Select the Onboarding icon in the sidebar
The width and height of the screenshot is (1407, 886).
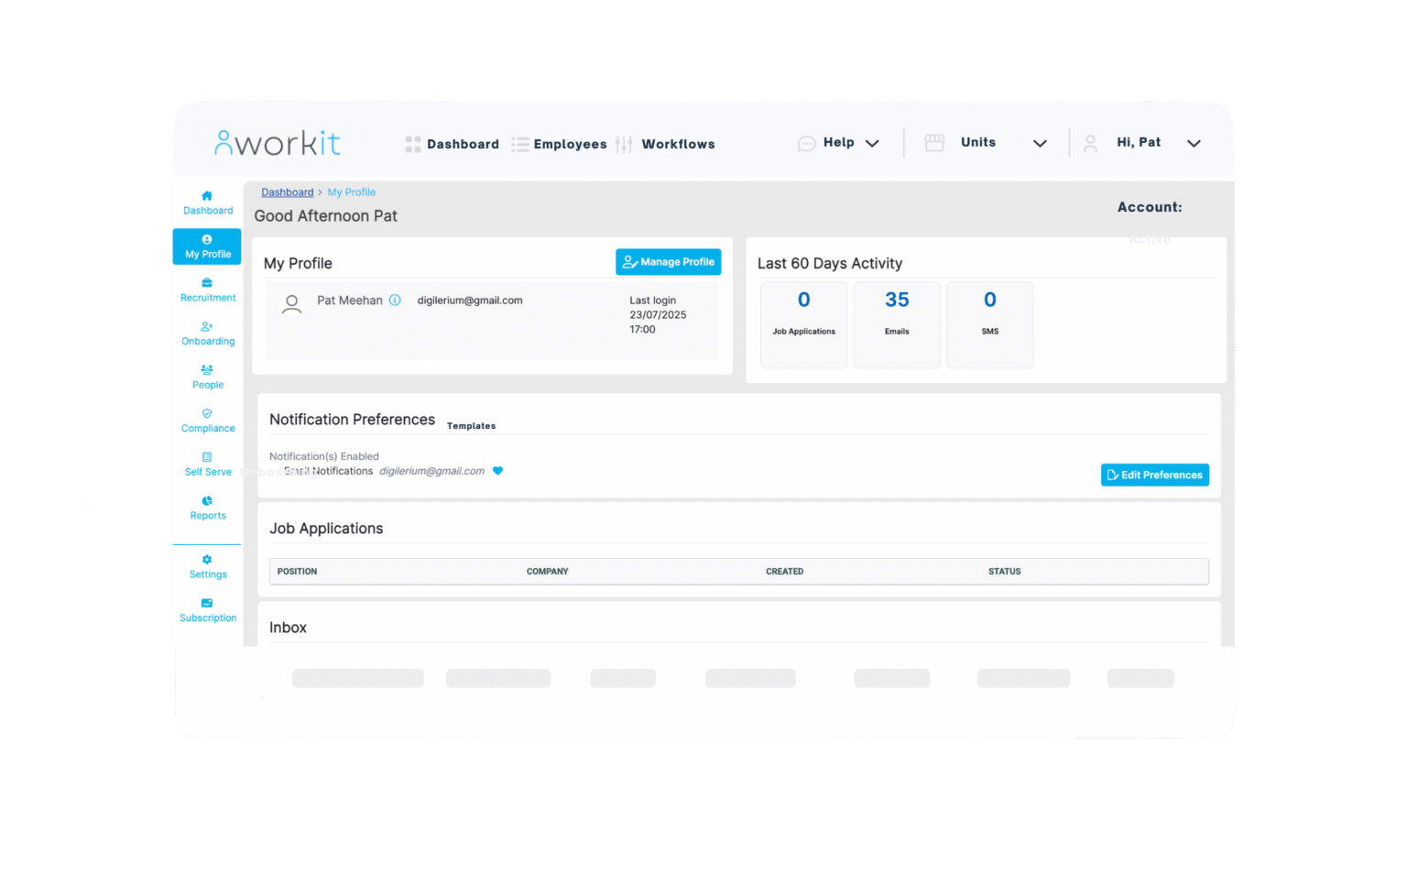[207, 328]
